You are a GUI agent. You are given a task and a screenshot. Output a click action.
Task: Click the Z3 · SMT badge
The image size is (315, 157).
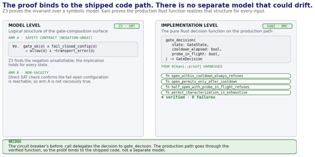click(x=126, y=26)
